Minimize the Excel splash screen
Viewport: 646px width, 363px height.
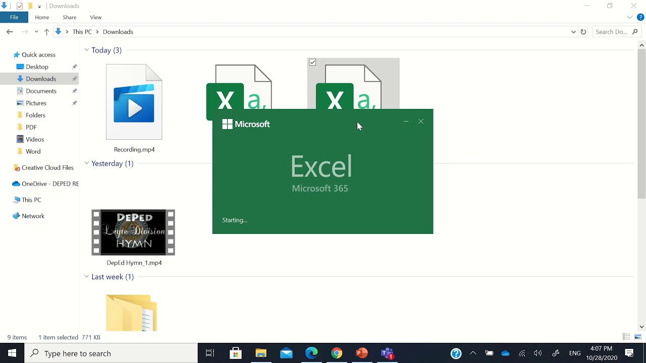[x=406, y=122]
